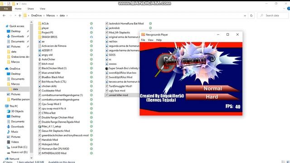Open This PC in navigation pane

[14, 106]
